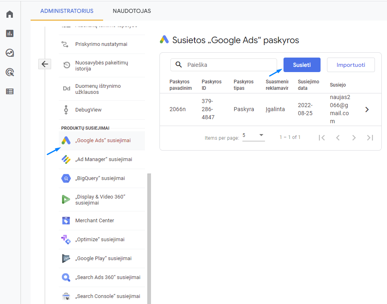The image size is (387, 304).
Task: Click Paskyros tipas column header
Action: pos(244,85)
